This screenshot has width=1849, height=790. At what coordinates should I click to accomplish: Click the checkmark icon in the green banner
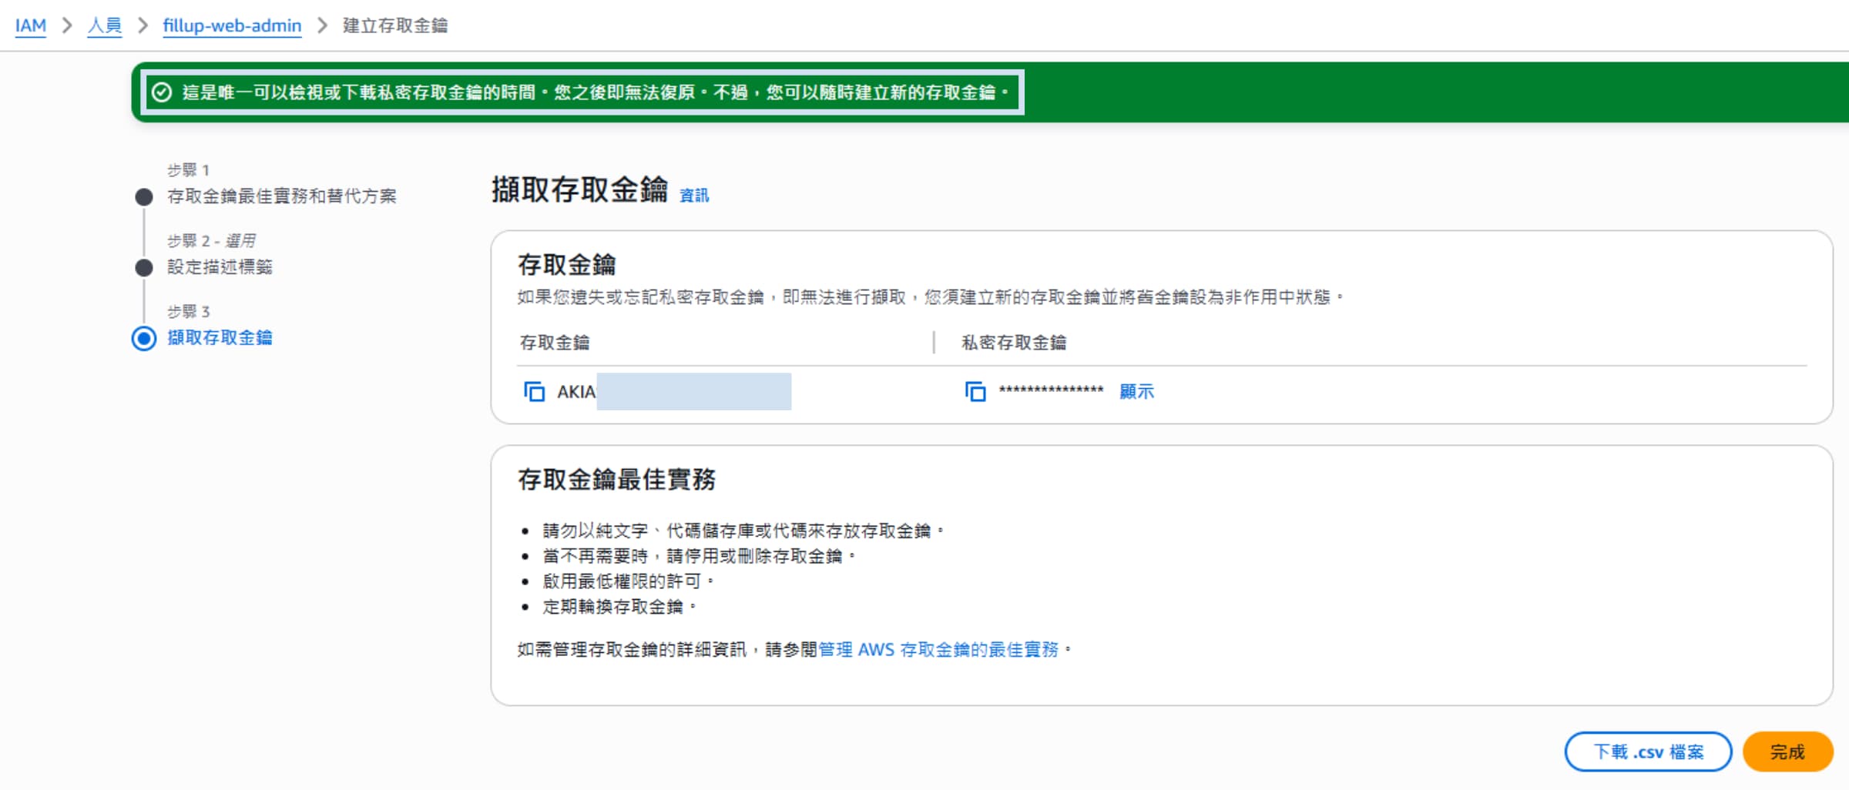pos(160,92)
